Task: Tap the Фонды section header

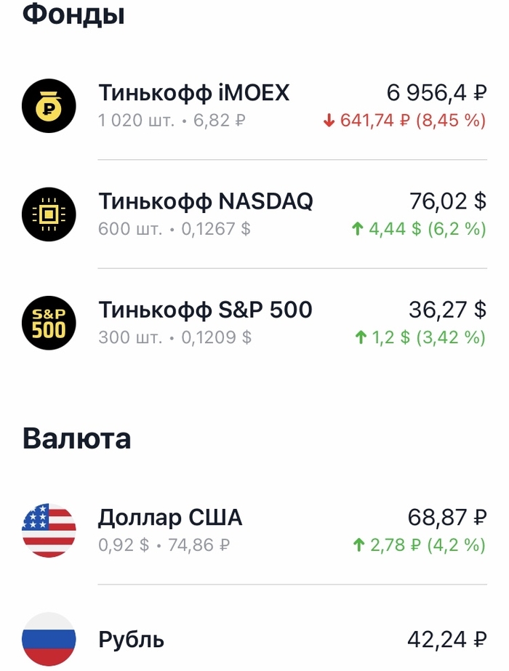Action: click(x=73, y=15)
